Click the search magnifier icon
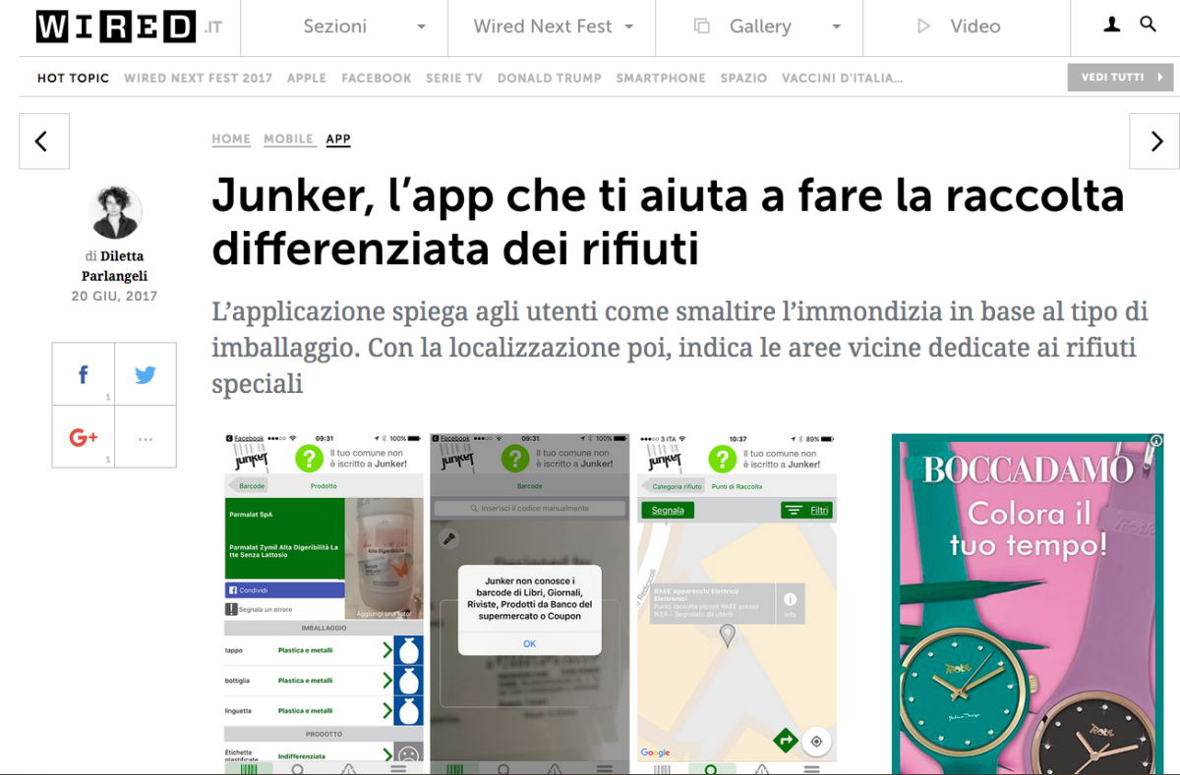1180x775 pixels. [1148, 25]
